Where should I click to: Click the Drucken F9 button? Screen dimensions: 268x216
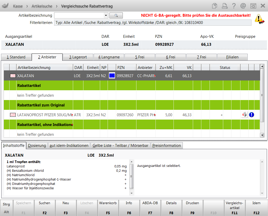point(192,208)
